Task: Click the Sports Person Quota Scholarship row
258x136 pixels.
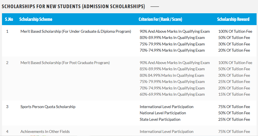Action: pyautogui.click(x=48, y=107)
